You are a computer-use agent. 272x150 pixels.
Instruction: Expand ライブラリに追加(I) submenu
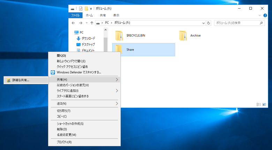[x=84, y=91]
